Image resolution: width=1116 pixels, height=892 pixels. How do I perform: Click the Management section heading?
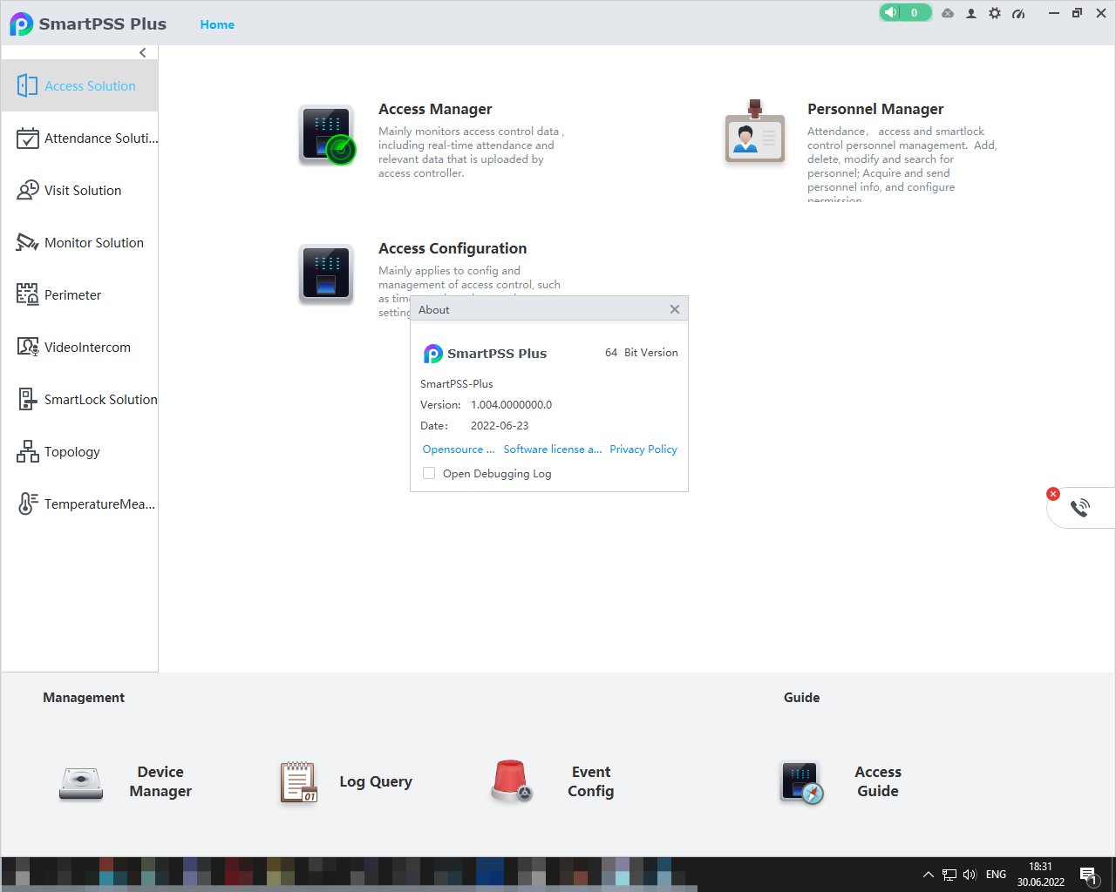[x=84, y=698]
